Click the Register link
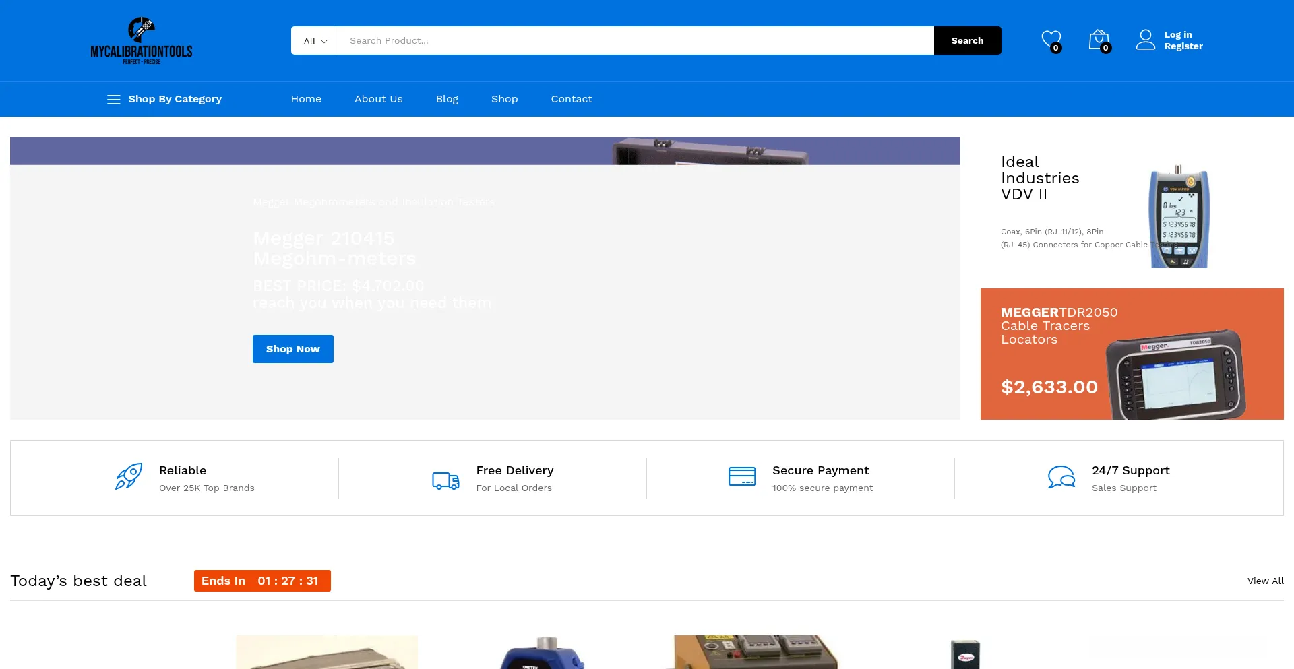This screenshot has width=1294, height=669. point(1183,46)
